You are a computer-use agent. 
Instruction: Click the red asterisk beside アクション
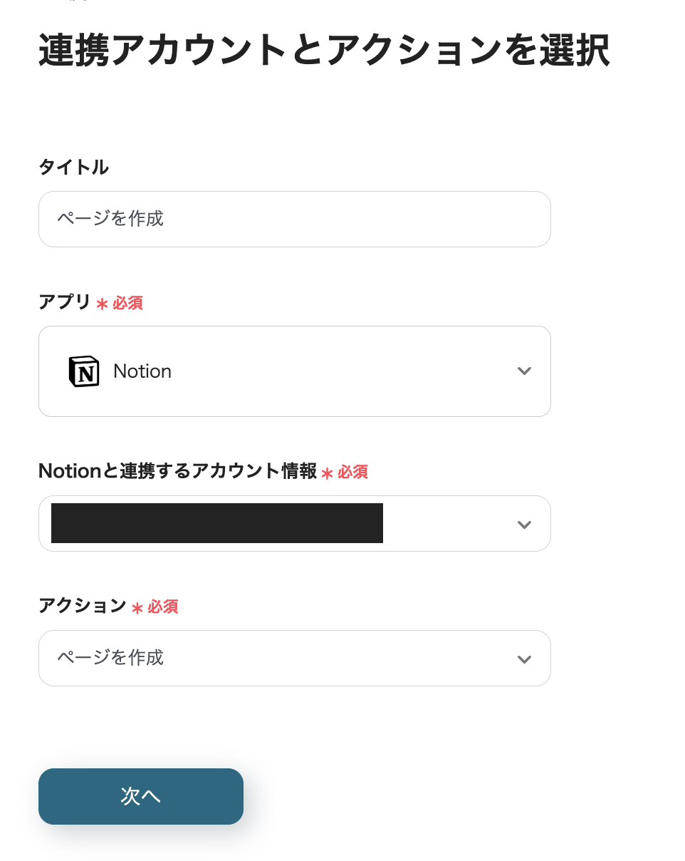[137, 608]
